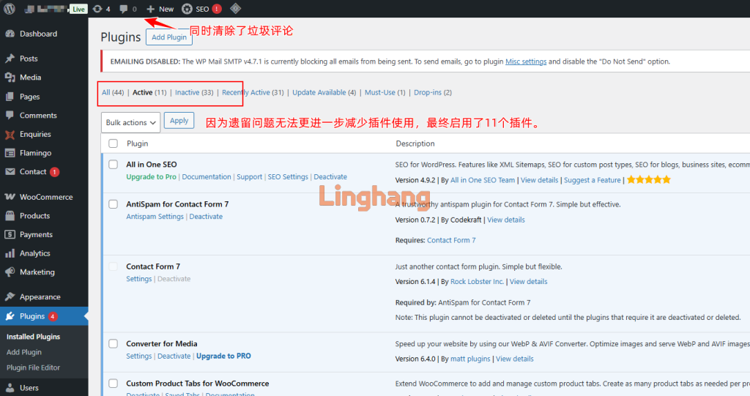Open Appearance settings in sidebar
The width and height of the screenshot is (750, 396).
point(40,297)
